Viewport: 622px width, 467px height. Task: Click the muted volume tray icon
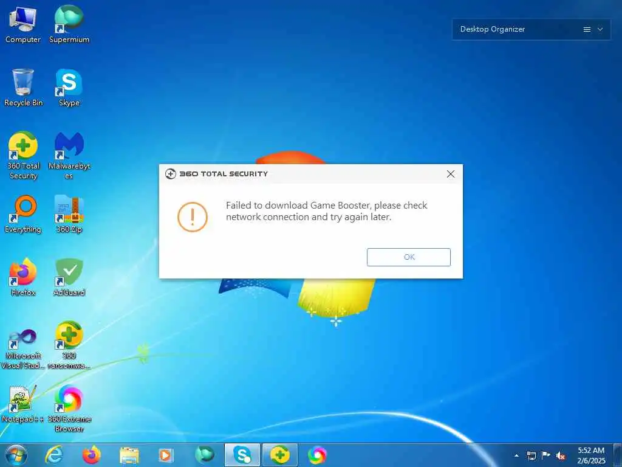(561, 456)
